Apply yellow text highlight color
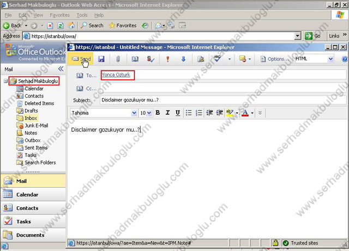Image resolution: width=349 pixels, height=251 pixels. click(230, 113)
